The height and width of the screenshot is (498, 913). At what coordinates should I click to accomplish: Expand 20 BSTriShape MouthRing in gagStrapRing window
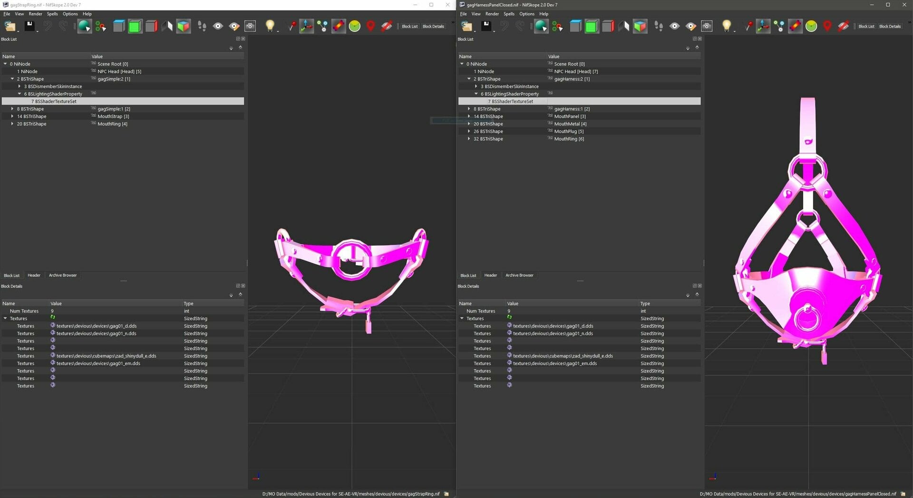coord(12,124)
